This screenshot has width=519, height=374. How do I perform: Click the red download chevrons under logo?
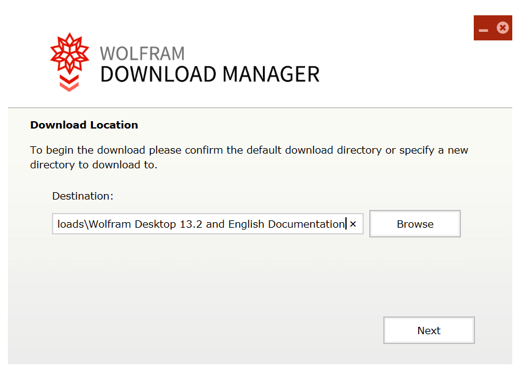69,83
